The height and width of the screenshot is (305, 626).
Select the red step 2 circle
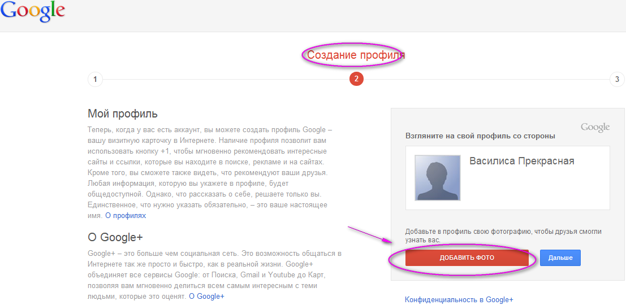(x=356, y=79)
